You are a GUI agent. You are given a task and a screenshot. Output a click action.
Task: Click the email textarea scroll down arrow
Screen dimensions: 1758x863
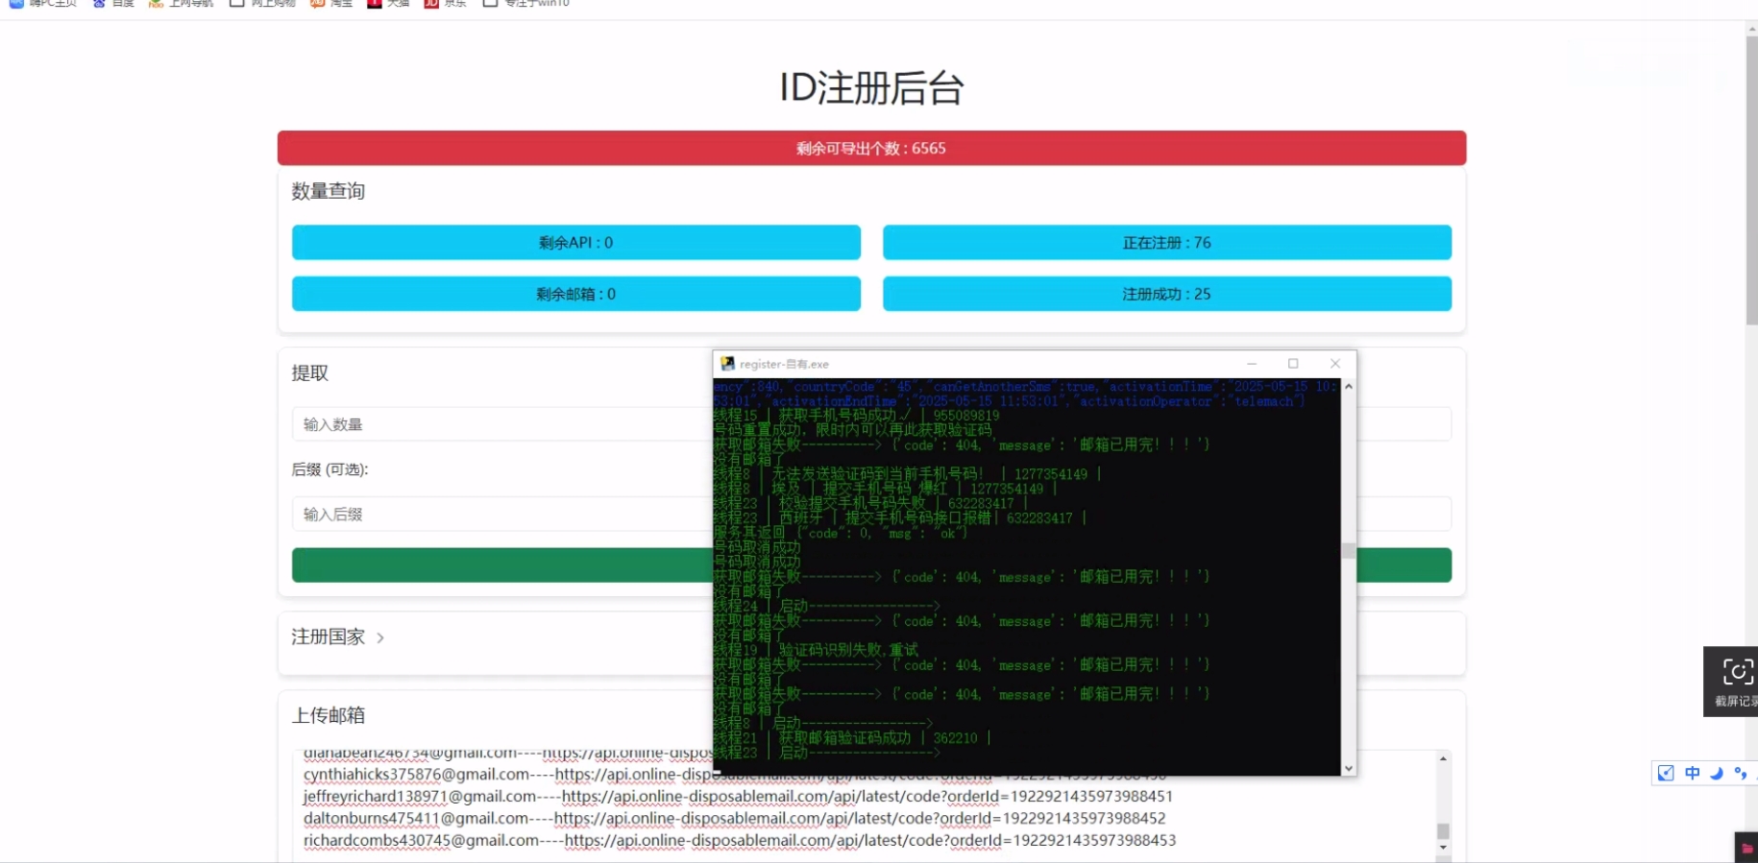pos(1443,848)
